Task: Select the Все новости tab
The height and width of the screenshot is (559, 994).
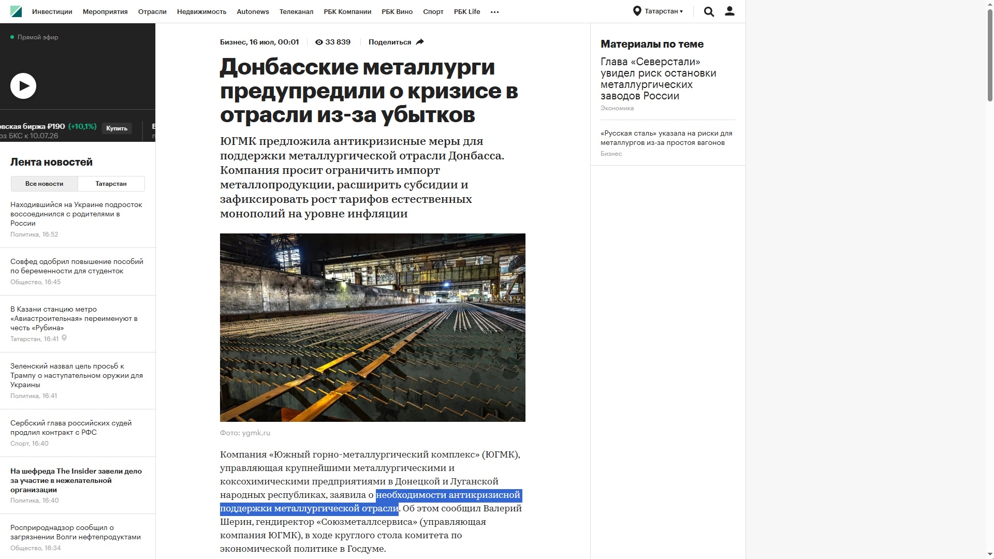Action: 45,184
